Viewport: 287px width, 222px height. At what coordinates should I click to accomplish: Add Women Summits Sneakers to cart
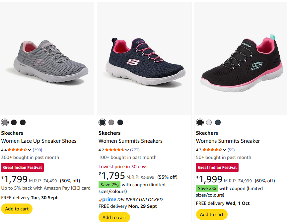(x=114, y=217)
